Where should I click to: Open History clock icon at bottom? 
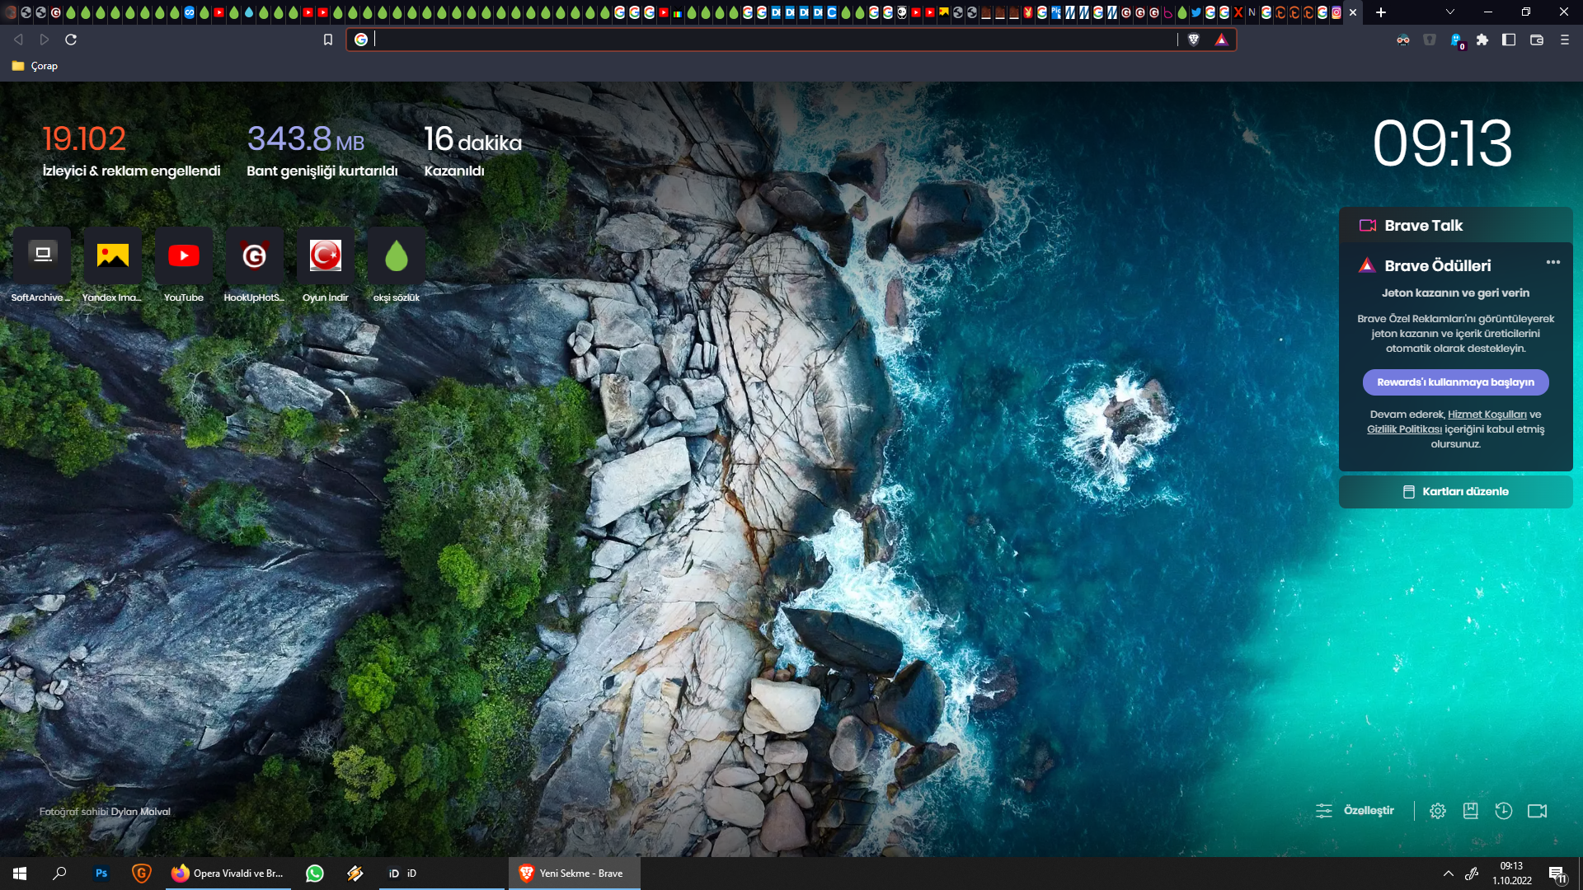pyautogui.click(x=1503, y=811)
